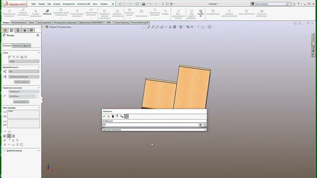This screenshot has width=317, height=178.
Task: Click the spinner arrows beside the Изменить value
Action: coord(205,125)
